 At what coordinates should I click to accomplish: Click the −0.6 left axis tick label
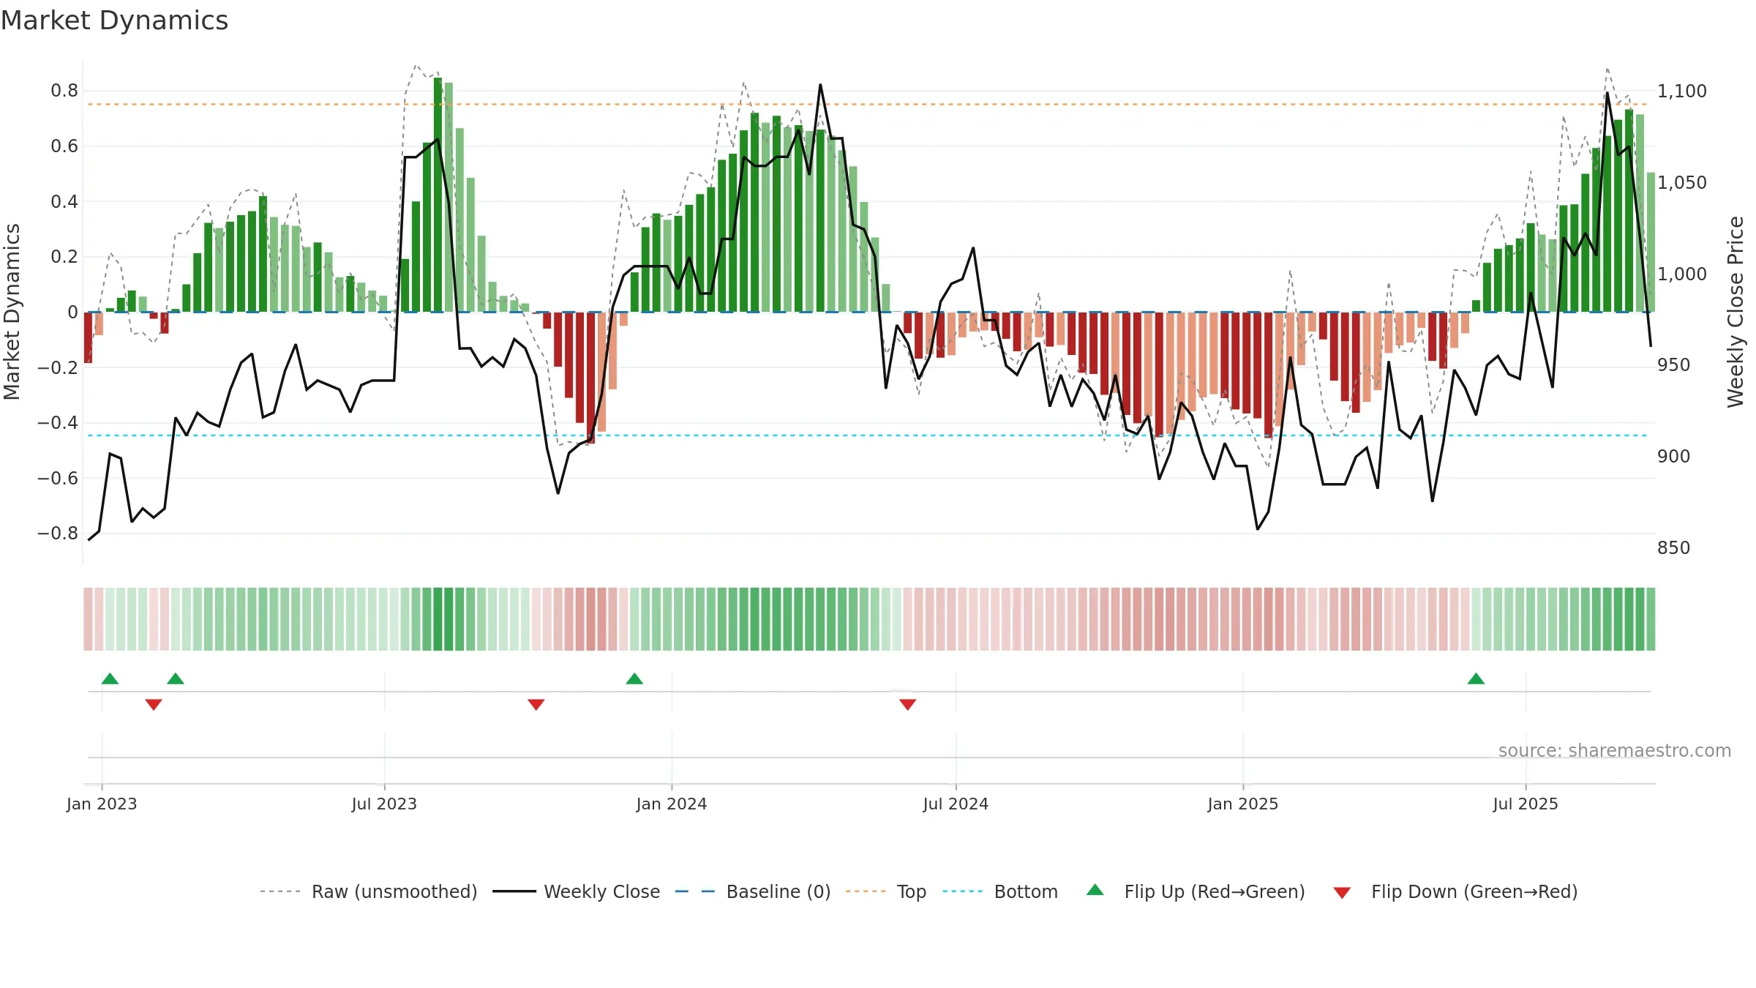pyautogui.click(x=58, y=478)
